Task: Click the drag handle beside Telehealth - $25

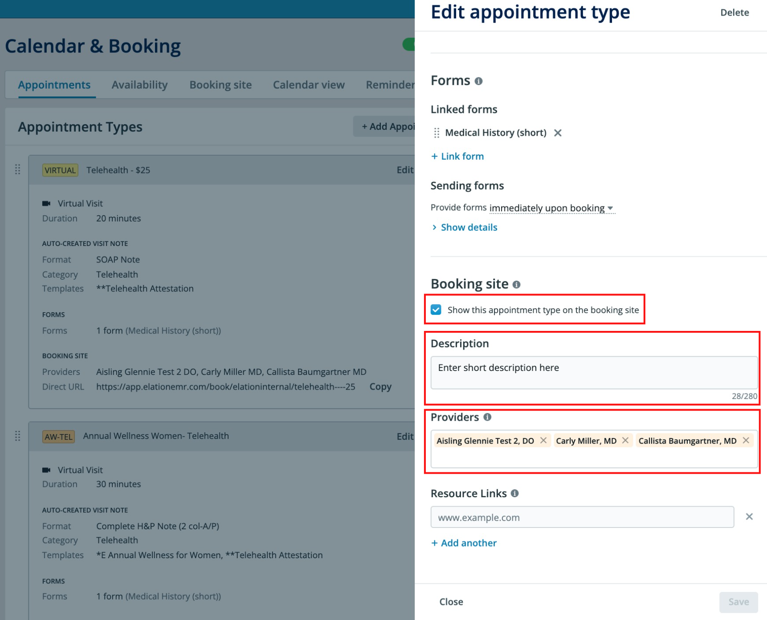Action: click(18, 170)
